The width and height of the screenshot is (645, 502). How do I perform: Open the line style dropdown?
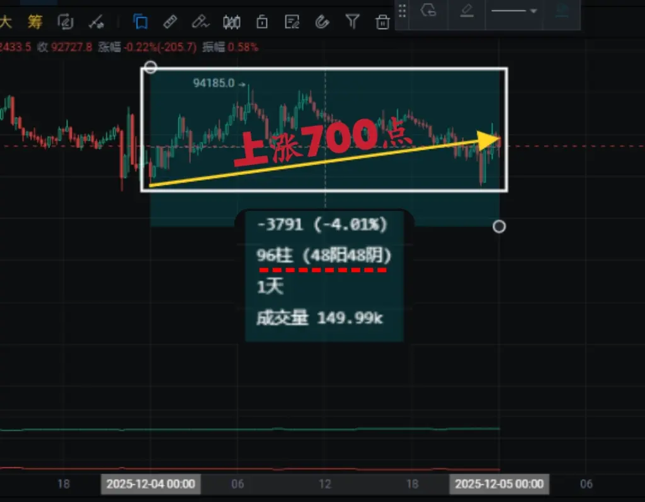pos(514,11)
